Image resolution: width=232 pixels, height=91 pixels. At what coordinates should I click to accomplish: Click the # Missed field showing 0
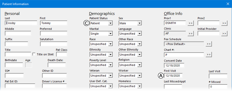[x=218, y=87]
